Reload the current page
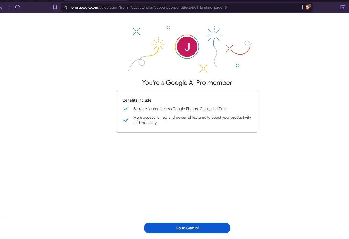 17,7
